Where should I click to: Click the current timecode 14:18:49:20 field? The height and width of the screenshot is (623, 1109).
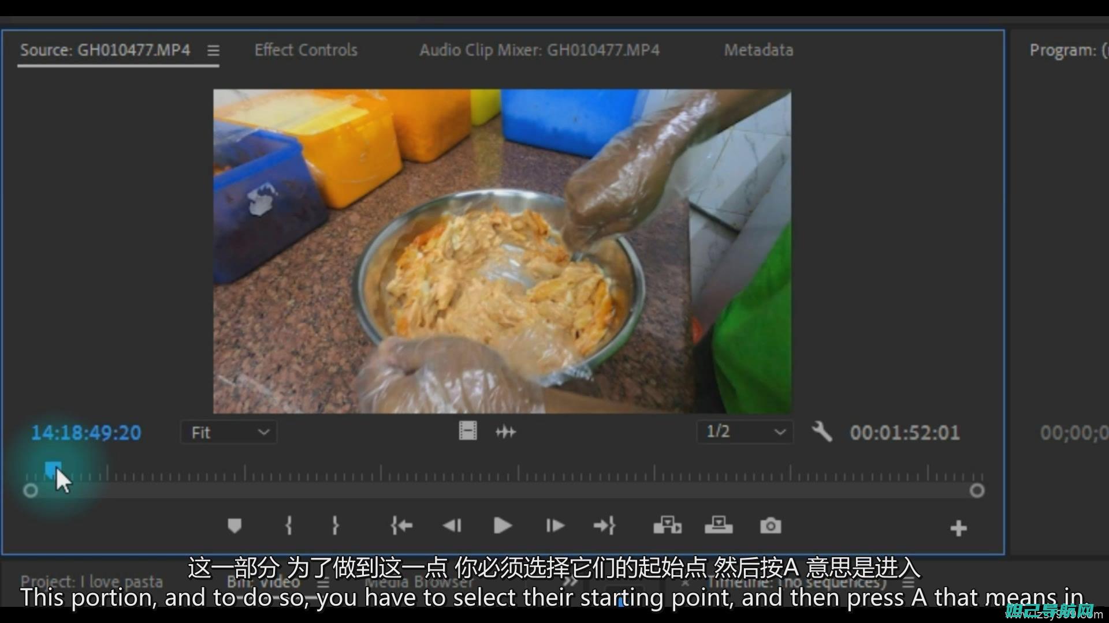click(x=86, y=433)
